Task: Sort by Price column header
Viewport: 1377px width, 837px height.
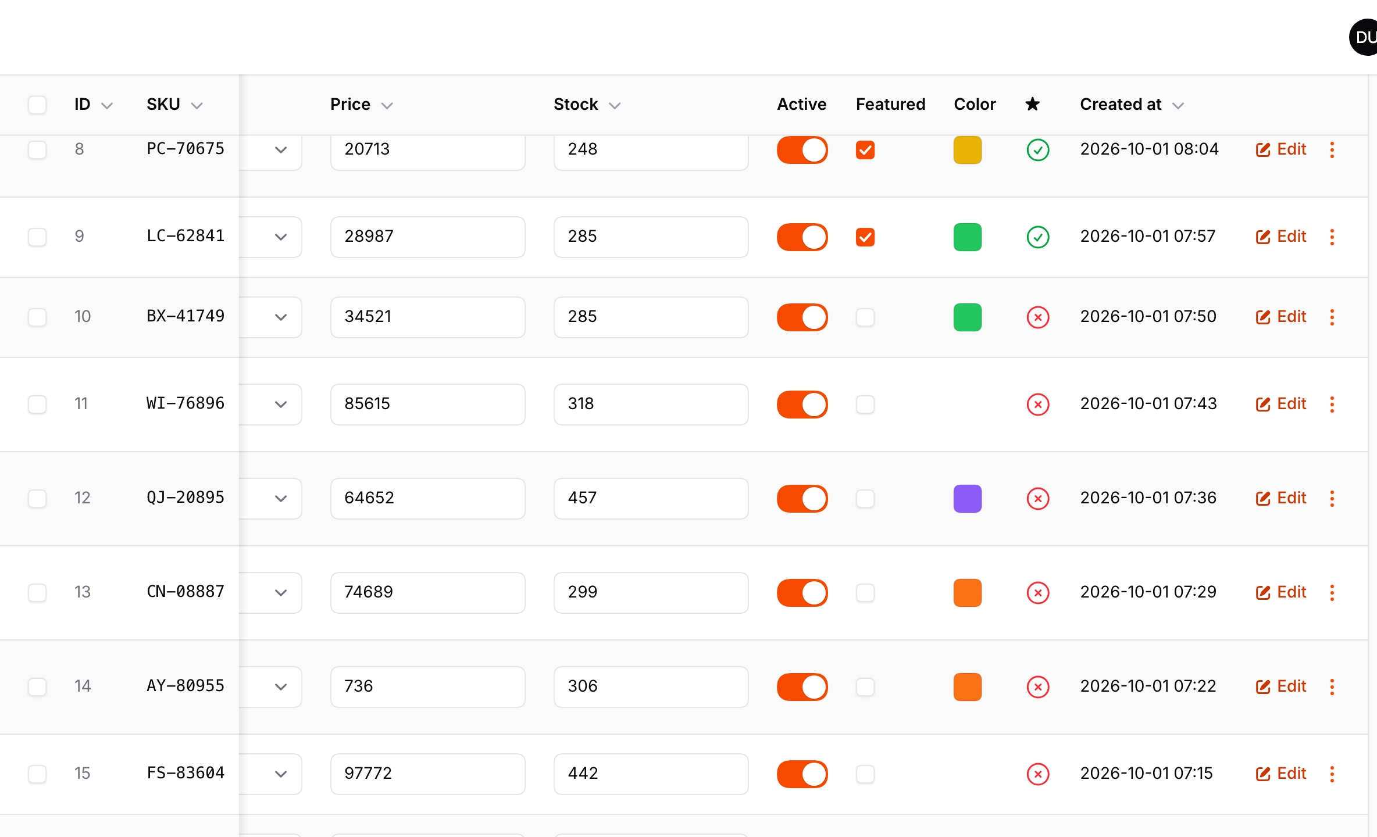Action: pos(361,105)
